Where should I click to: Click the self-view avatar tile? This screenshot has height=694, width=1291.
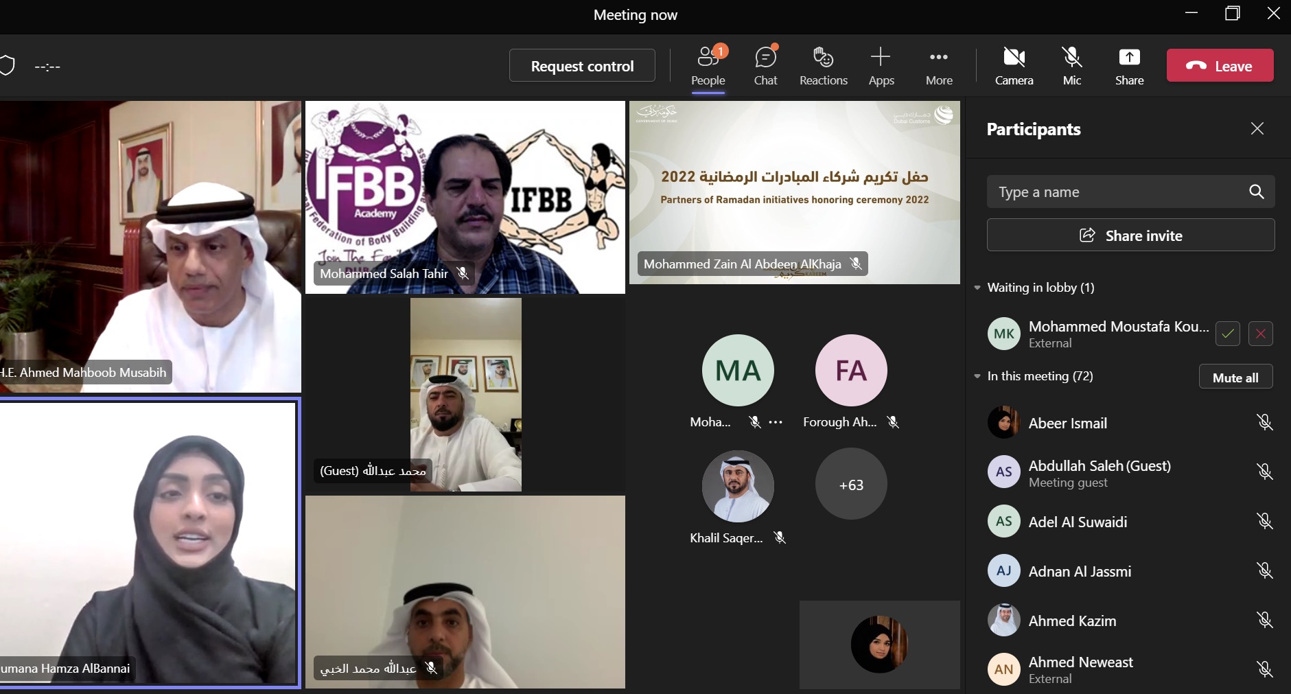pos(879,645)
